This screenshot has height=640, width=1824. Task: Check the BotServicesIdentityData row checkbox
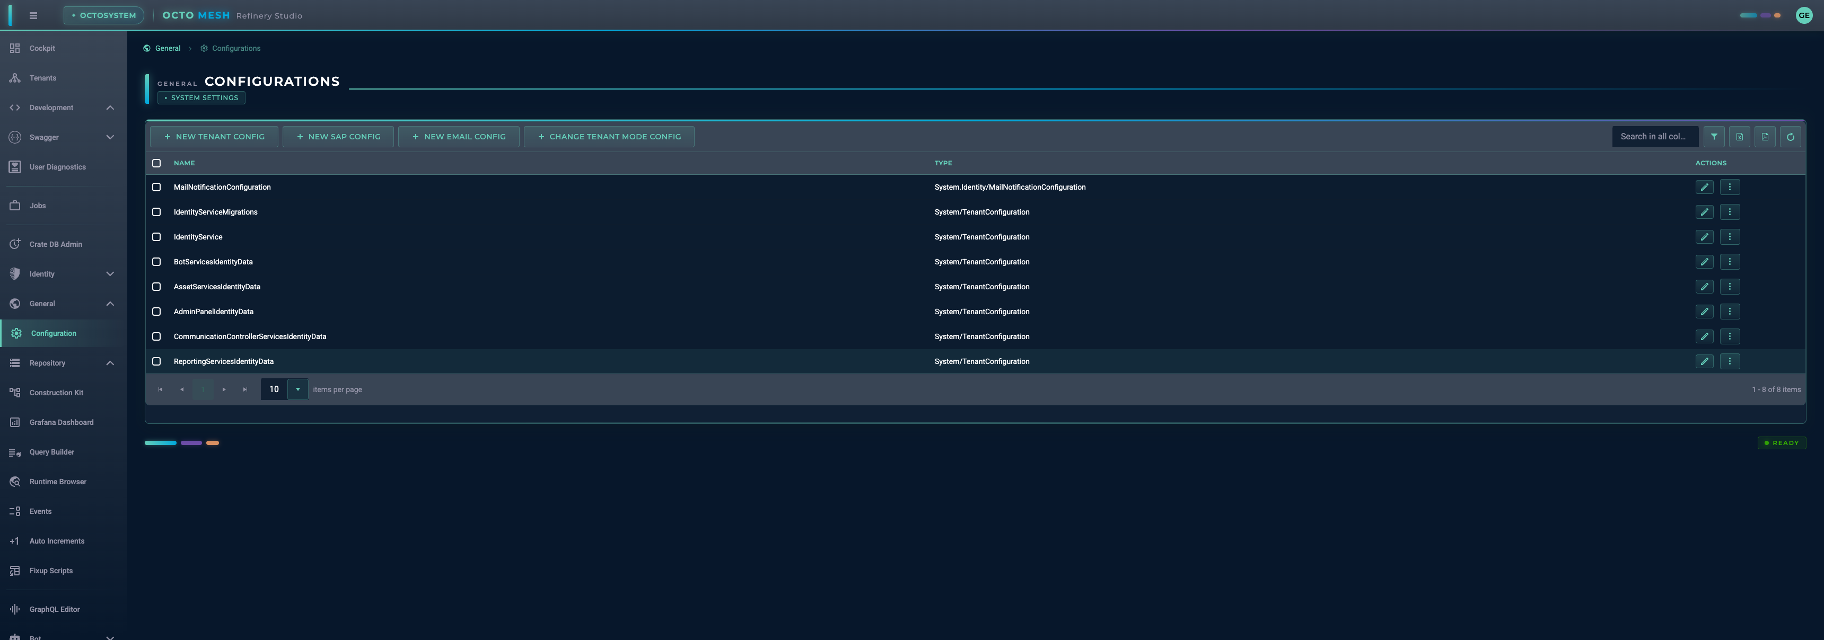click(x=156, y=262)
